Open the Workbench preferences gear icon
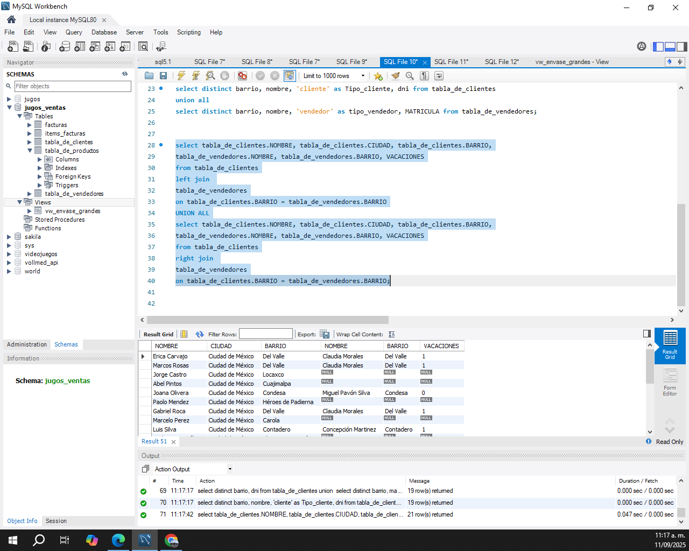 pos(642,46)
